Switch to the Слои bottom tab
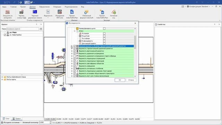Viewport: 222px width, 125px height. point(6,119)
